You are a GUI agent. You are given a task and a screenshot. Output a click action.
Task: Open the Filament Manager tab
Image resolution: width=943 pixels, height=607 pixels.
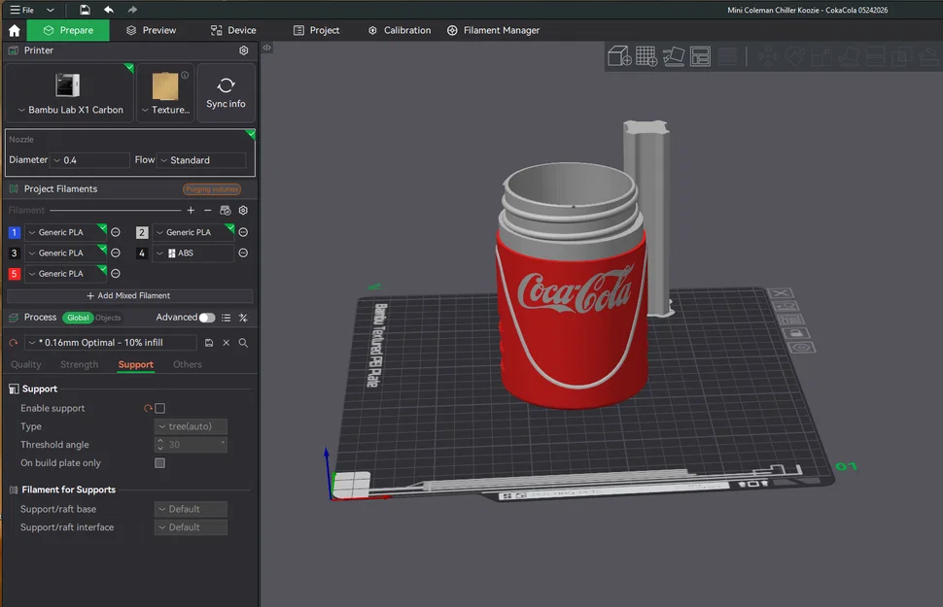pyautogui.click(x=493, y=31)
